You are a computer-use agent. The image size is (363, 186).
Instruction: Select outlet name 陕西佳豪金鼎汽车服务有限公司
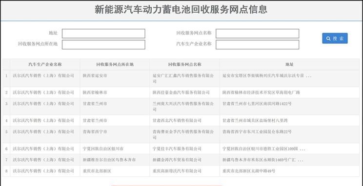point(181,93)
